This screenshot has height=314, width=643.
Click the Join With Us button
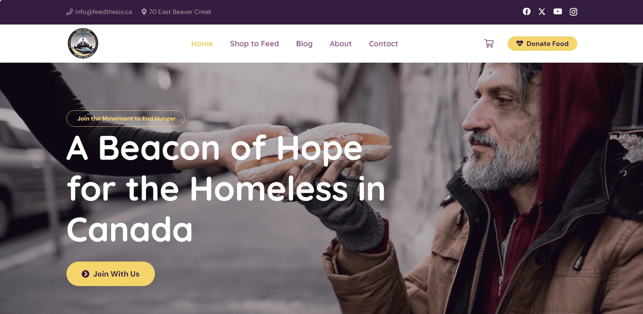click(111, 274)
